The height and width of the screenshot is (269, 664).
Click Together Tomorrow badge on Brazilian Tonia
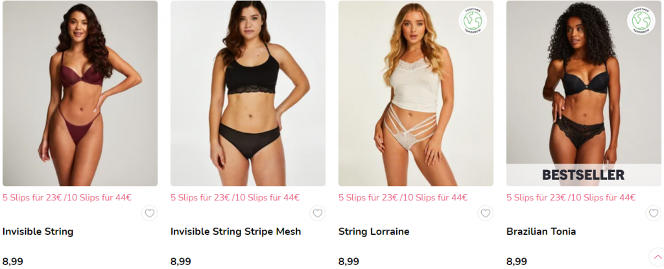[641, 21]
